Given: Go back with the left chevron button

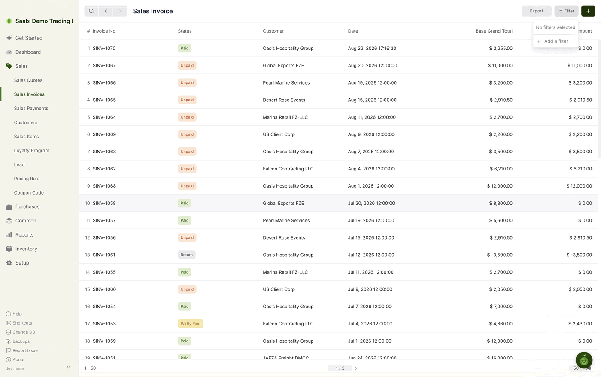Looking at the screenshot, I should coord(106,11).
